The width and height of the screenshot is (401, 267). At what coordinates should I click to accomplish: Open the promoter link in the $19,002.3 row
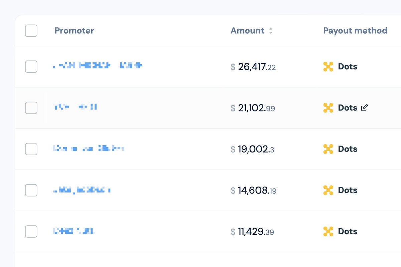(x=89, y=149)
